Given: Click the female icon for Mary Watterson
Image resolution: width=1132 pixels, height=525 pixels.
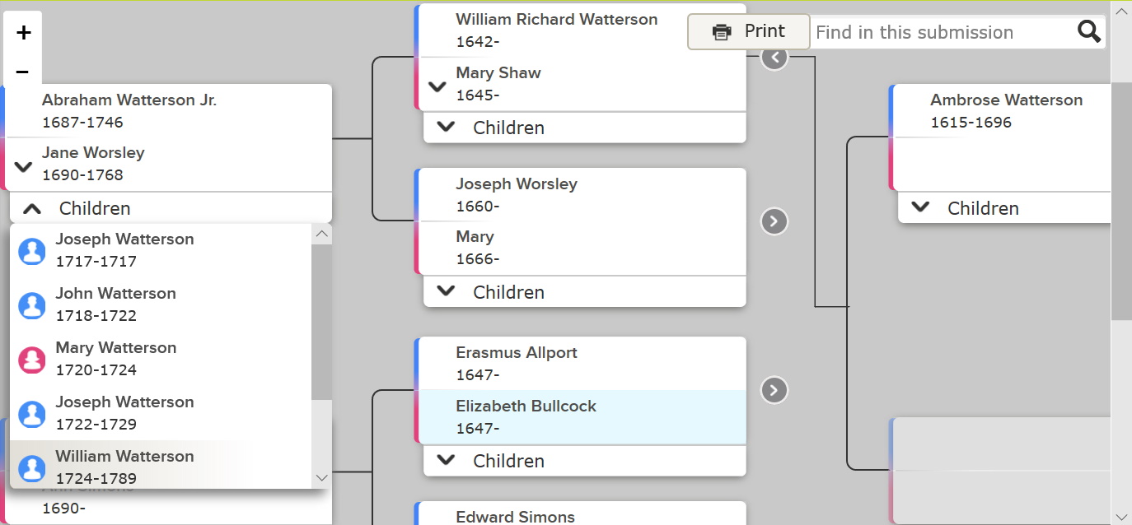Looking at the screenshot, I should (32, 360).
